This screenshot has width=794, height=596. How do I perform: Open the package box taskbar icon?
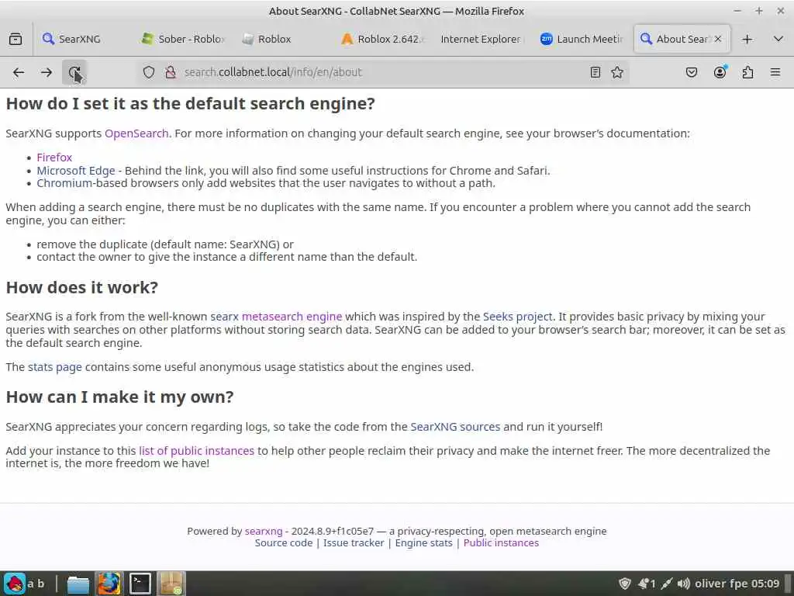point(171,584)
